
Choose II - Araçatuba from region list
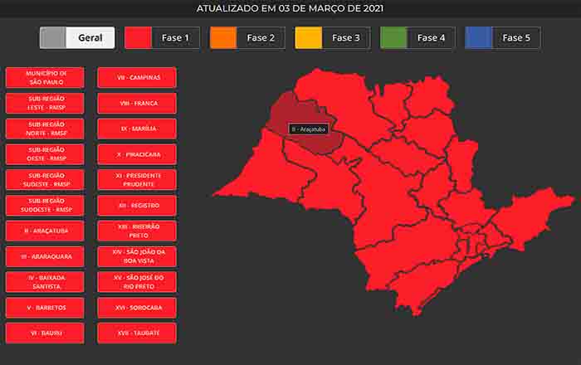[46, 231]
